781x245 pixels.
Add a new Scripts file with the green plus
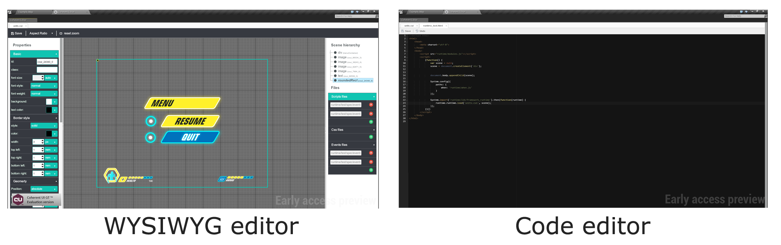[371, 122]
